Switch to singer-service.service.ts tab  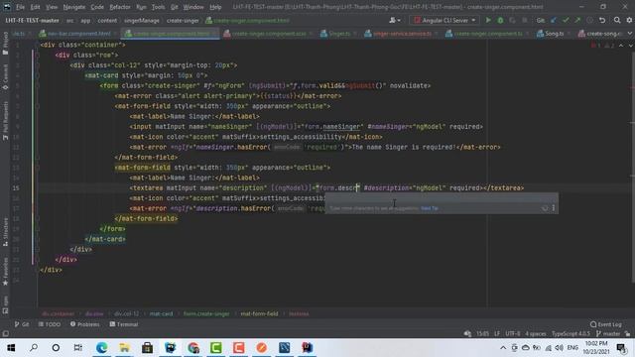coord(401,34)
